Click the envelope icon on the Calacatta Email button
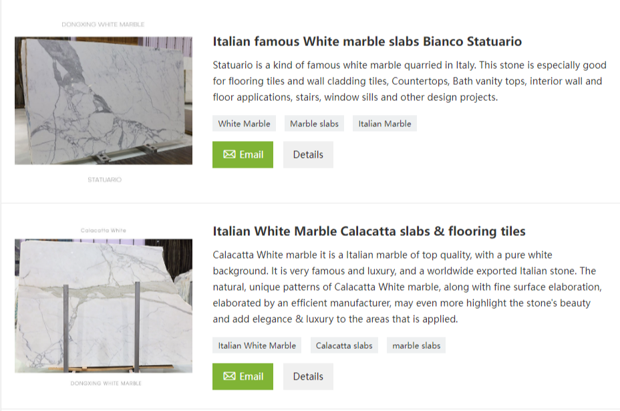 pyautogui.click(x=228, y=376)
